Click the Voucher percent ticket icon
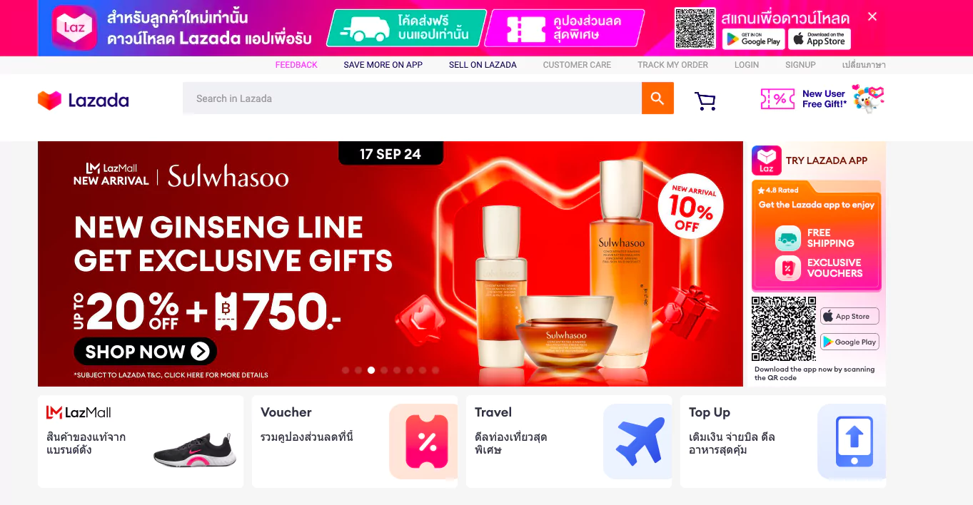Screen dimensions: 973x505 point(427,442)
